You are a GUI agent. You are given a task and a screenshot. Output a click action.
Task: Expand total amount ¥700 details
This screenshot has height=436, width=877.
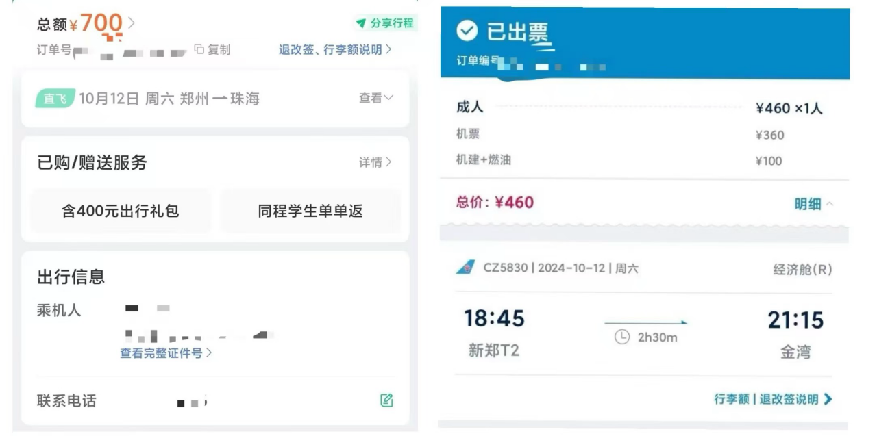point(131,23)
